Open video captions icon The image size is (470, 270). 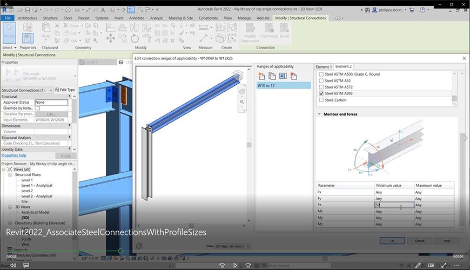click(26, 265)
